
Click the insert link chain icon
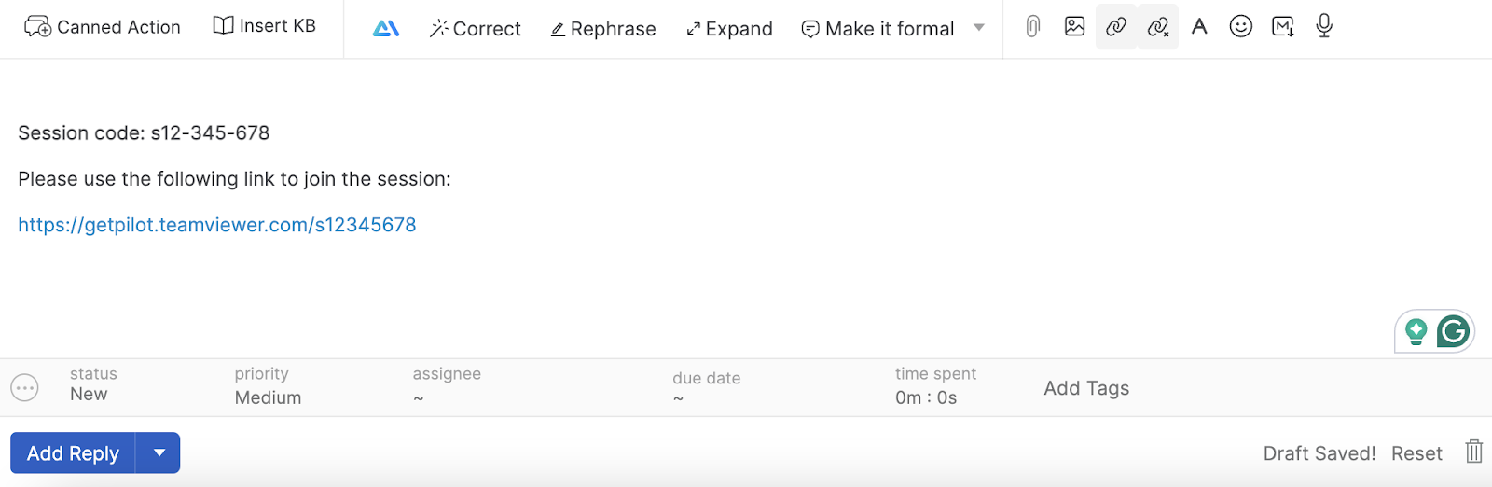point(1116,27)
